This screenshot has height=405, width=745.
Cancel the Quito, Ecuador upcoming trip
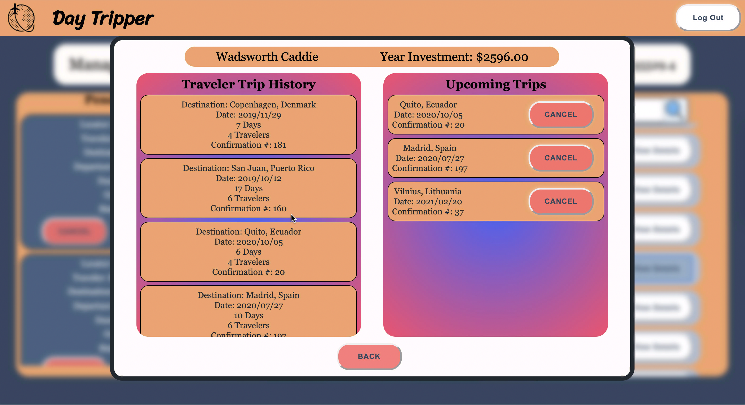(x=561, y=114)
